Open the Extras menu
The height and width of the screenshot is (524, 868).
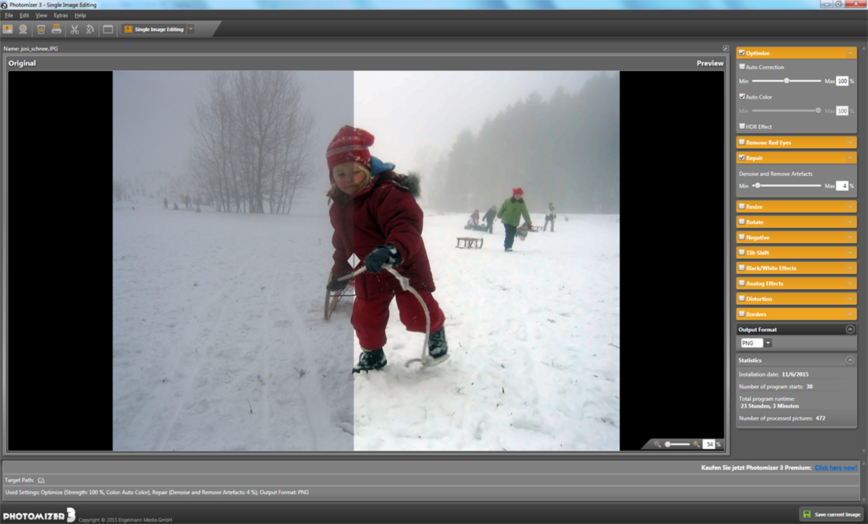(61, 15)
